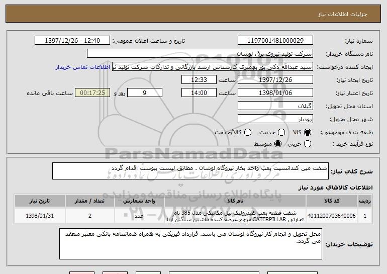Click the توضیحات خریدار label
Screen dimensions: 387x274
(x=349, y=244)
